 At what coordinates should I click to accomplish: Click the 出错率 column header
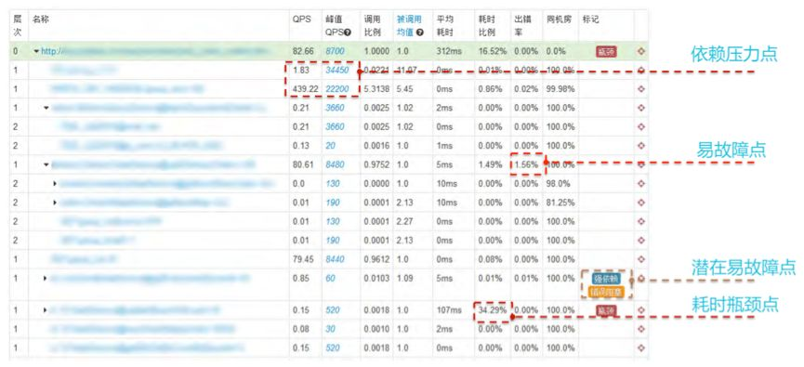(522, 26)
